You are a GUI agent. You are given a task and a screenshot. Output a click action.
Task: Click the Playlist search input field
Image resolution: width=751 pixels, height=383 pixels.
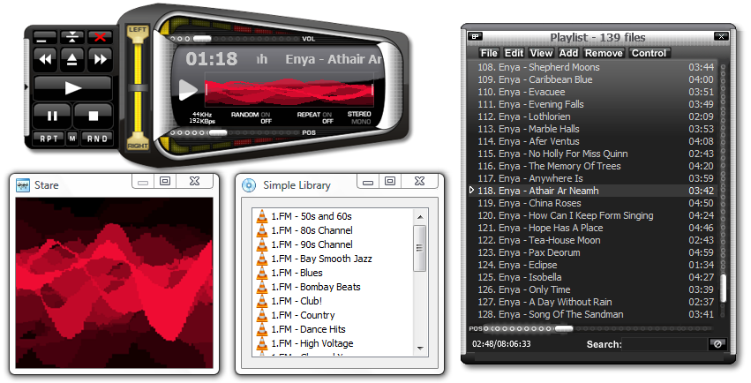[665, 344]
